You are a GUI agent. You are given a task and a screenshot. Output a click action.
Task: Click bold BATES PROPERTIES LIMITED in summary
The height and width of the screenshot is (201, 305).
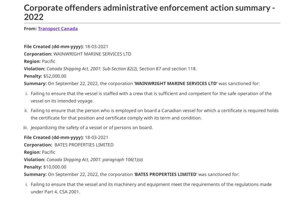tap(166, 174)
